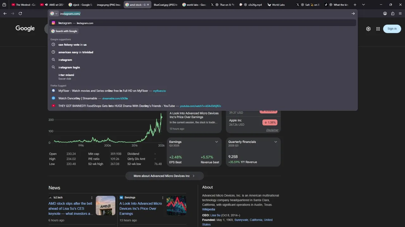
Task: Click the 52-wk high value 267.08
Action: (x=115, y=164)
